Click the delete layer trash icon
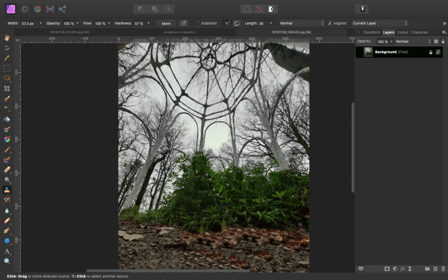This screenshot has width=448, height=280. coord(443,269)
